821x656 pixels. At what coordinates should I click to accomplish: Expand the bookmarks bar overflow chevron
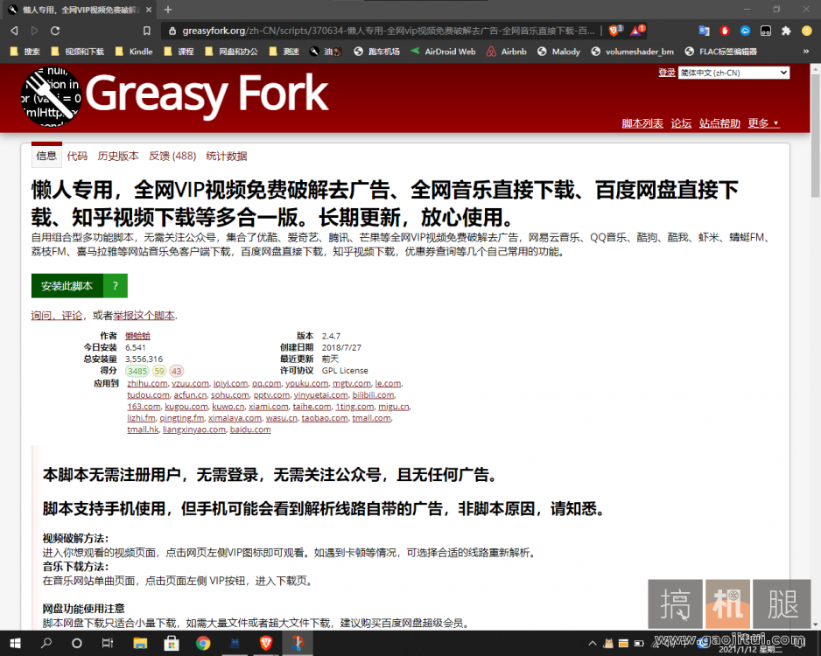[806, 52]
